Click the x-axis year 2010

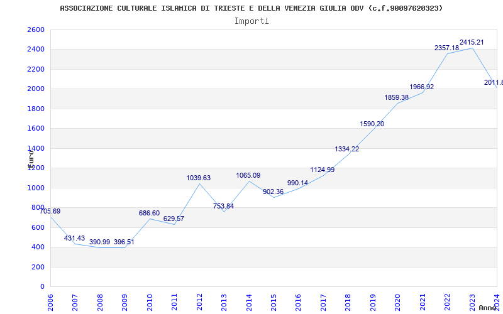click(150, 302)
